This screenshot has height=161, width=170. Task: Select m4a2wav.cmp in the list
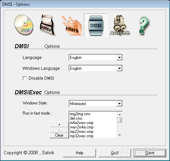[93, 123]
